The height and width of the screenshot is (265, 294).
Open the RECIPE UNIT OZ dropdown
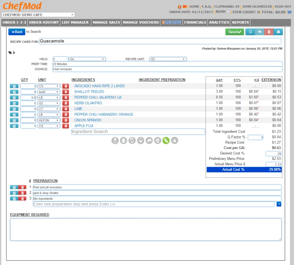point(168,59)
